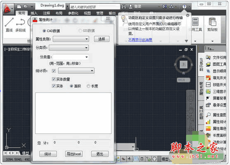Screen dimensions: 230x165
Task: Click the 统计 button
Action: (48, 154)
